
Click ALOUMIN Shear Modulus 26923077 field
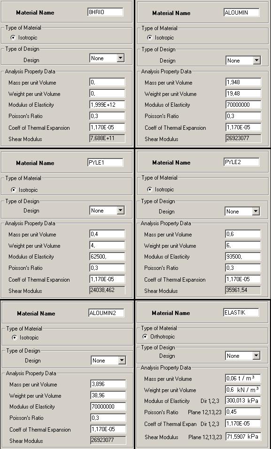243,138
